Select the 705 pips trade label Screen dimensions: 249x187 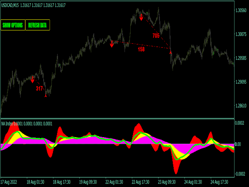point(156,36)
